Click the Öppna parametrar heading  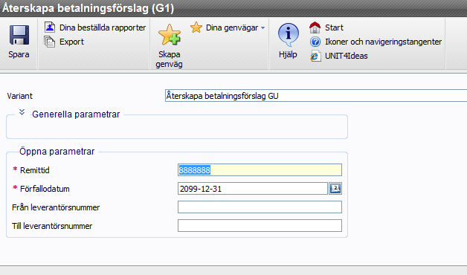click(x=57, y=152)
